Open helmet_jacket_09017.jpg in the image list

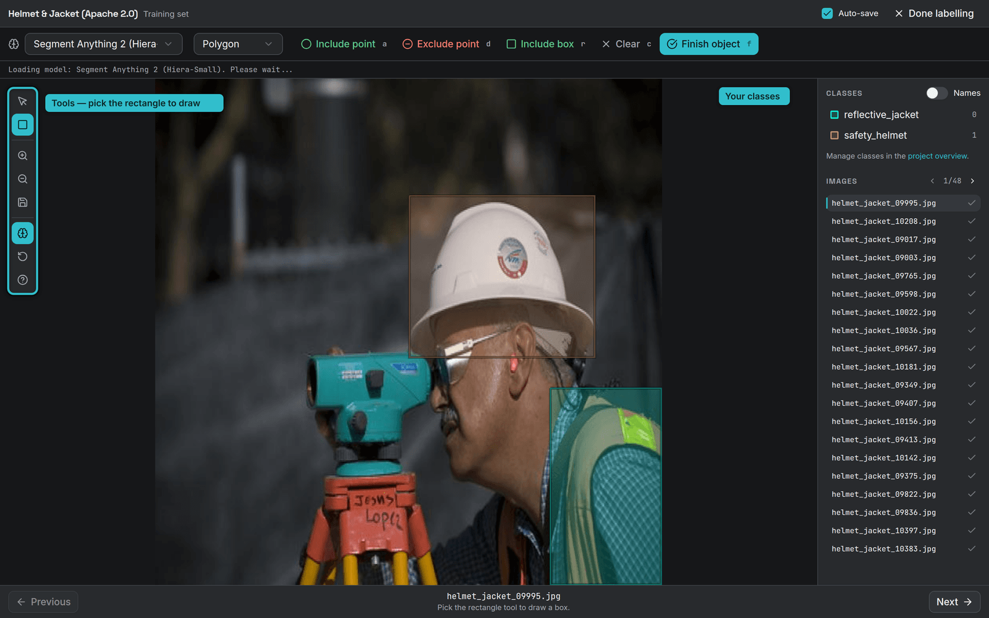(903, 240)
